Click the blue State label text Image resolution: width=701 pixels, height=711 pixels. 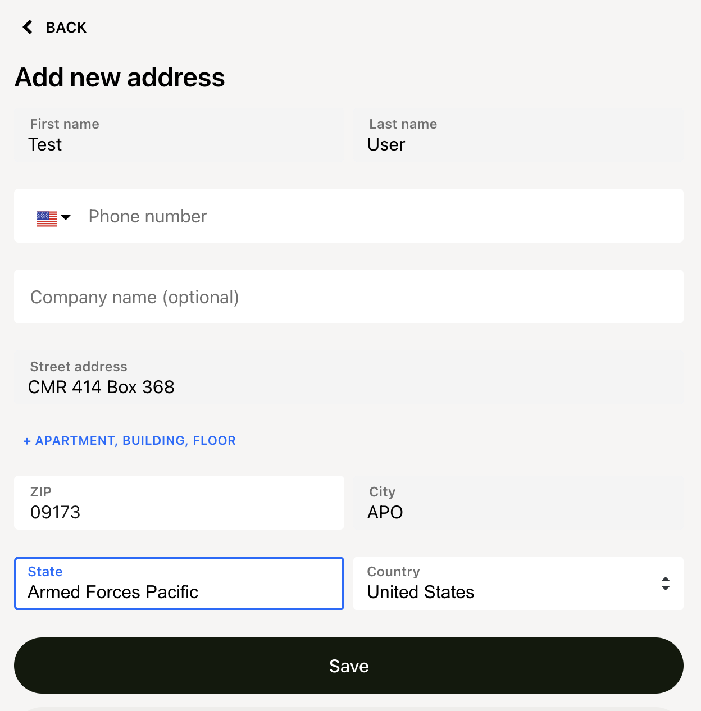[45, 572]
